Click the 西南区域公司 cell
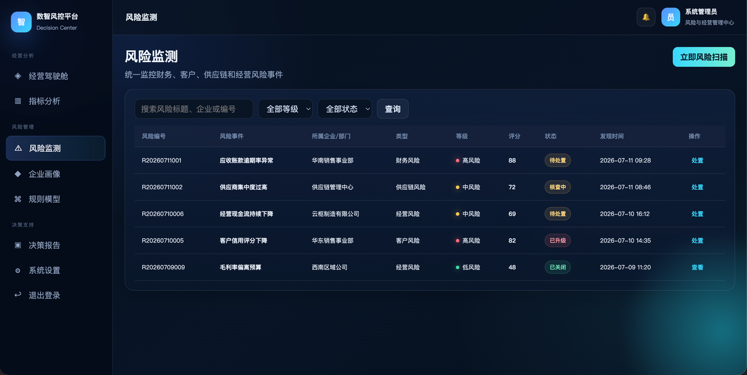Image resolution: width=747 pixels, height=375 pixels. pyautogui.click(x=330, y=268)
